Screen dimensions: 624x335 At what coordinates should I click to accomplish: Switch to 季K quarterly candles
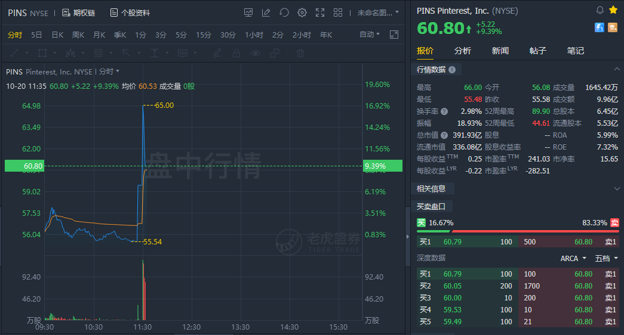120,35
